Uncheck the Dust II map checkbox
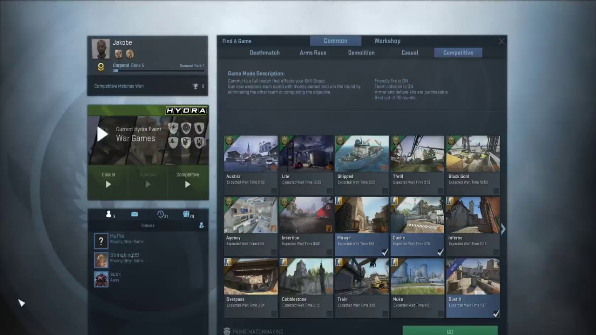This screenshot has height=335, width=596. click(x=496, y=314)
